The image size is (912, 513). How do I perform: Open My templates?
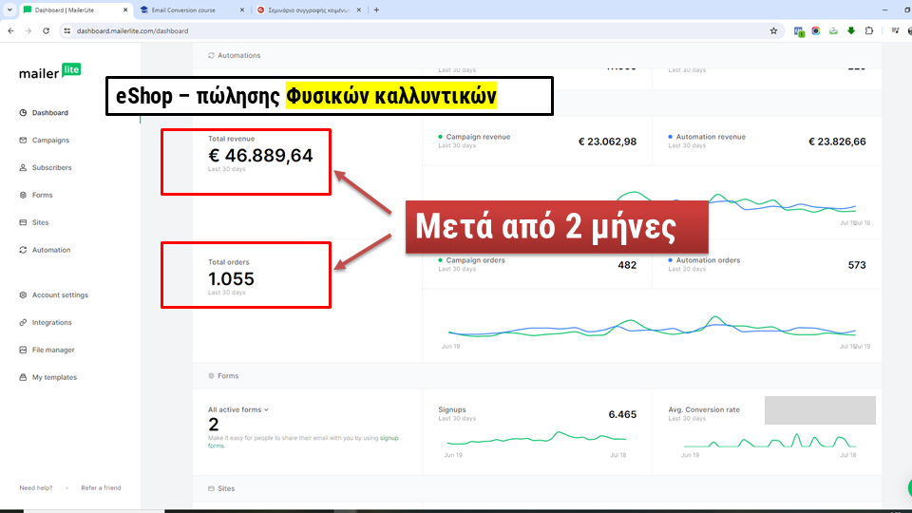(x=54, y=377)
